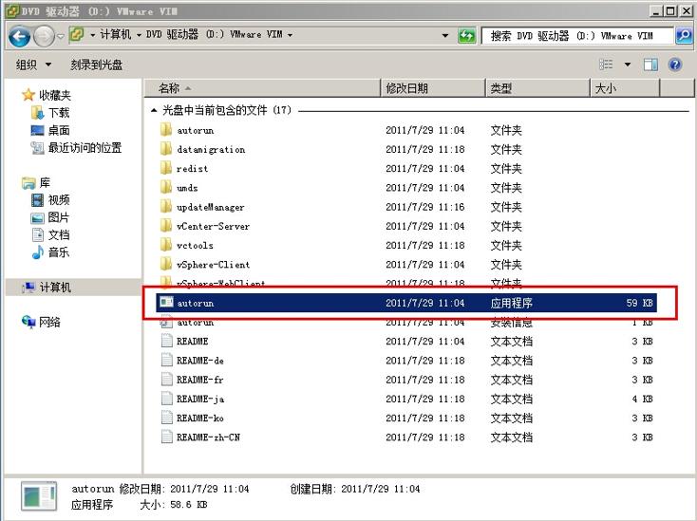Open 最近访问的位置 in favorites
Viewport: 697px width, 521px height.
(85, 147)
